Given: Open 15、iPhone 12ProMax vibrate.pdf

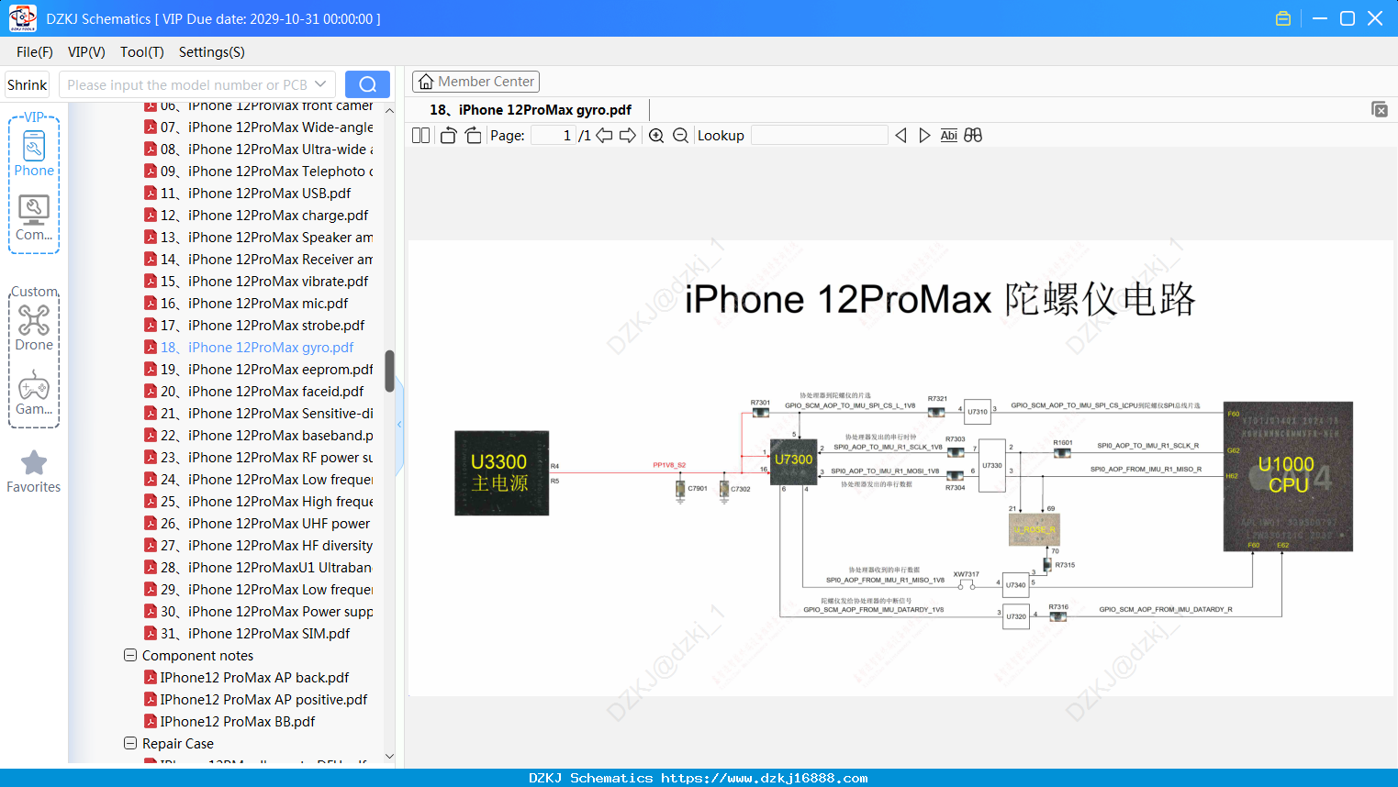Looking at the screenshot, I should point(257,282).
